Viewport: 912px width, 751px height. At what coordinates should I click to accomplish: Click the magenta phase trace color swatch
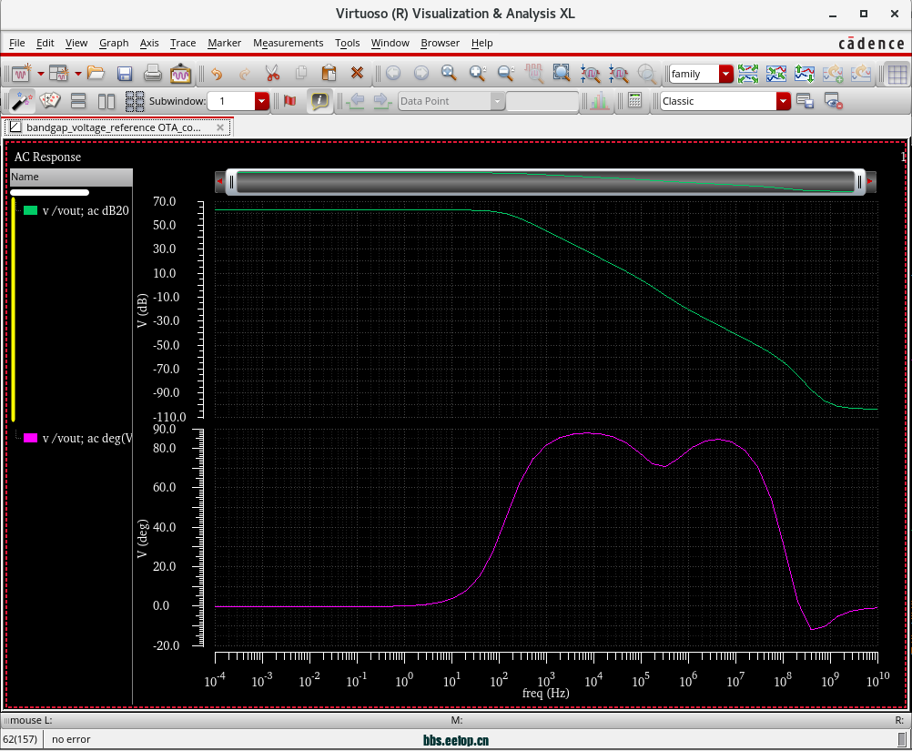[30, 438]
